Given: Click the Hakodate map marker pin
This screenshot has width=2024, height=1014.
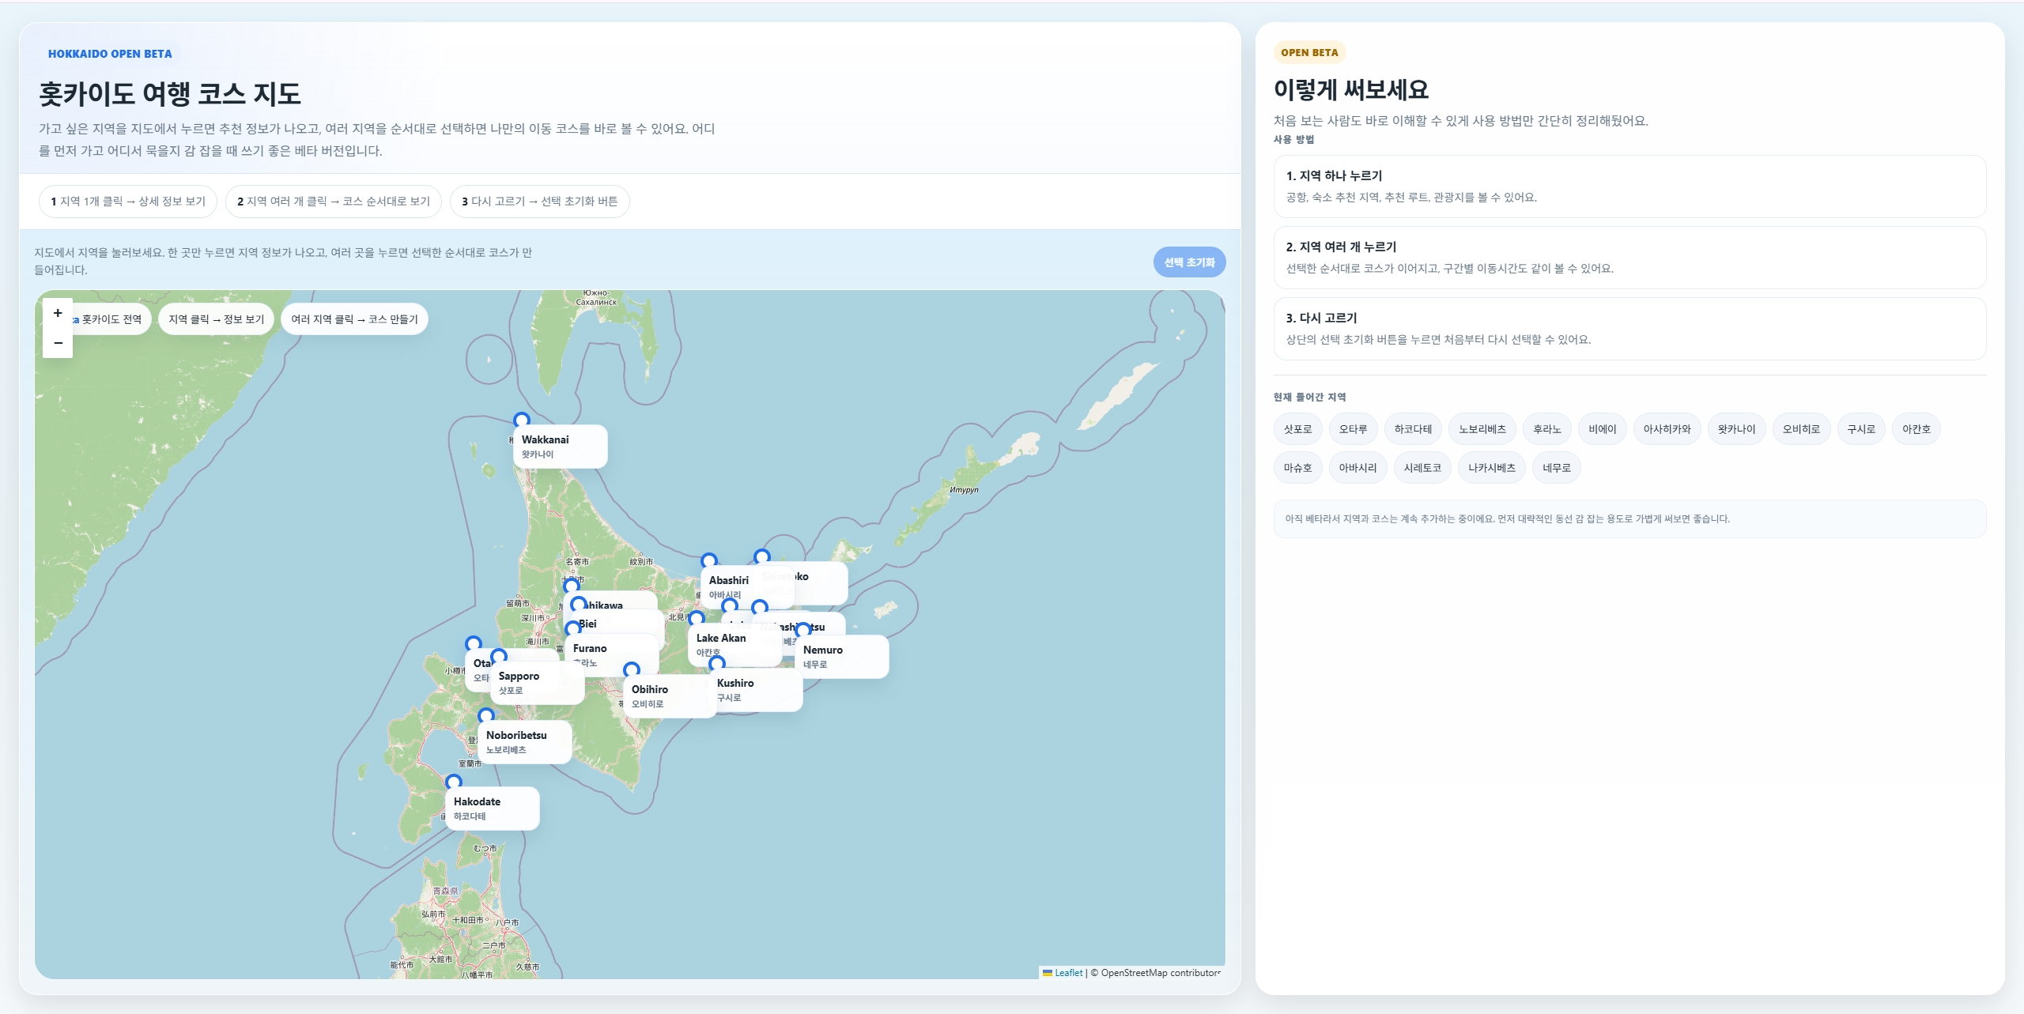Looking at the screenshot, I should point(453,782).
